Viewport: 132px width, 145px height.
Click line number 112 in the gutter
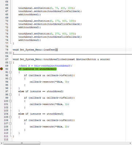coord(6,139)
